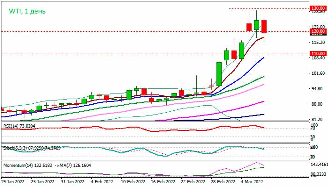Click the 4 Mar 2022 date marker
The height and width of the screenshot is (187, 328).
point(251,181)
